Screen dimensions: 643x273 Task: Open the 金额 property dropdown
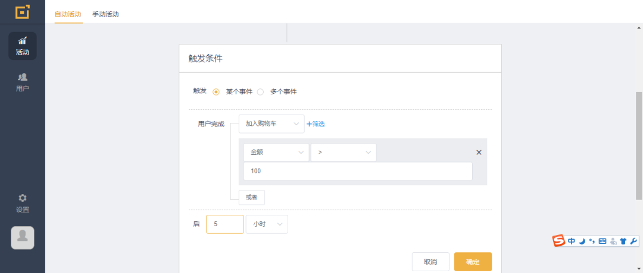click(276, 153)
